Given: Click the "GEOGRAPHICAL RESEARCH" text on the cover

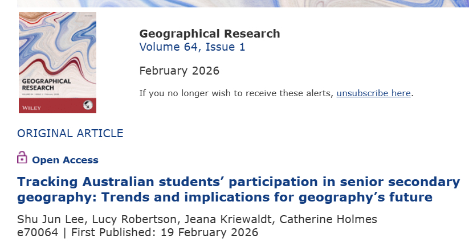Looking at the screenshot, I should click(46, 85).
